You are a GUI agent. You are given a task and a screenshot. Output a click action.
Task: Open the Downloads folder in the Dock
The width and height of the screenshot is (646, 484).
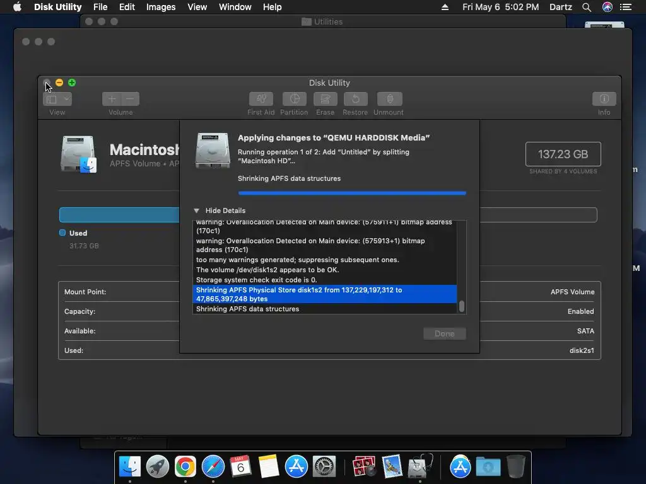tap(488, 467)
